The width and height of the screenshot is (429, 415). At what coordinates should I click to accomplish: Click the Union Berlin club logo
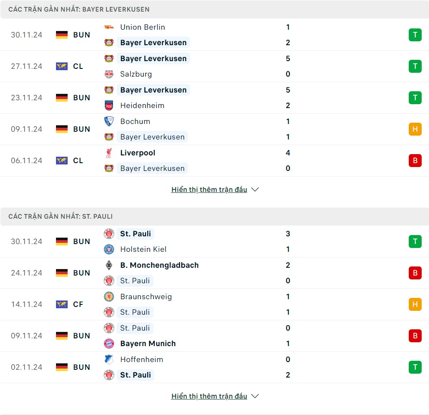(x=109, y=27)
